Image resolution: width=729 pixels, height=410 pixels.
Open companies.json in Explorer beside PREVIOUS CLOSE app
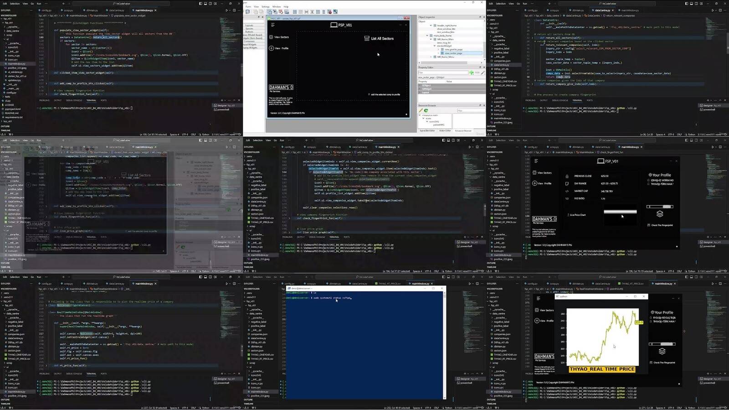(502, 197)
